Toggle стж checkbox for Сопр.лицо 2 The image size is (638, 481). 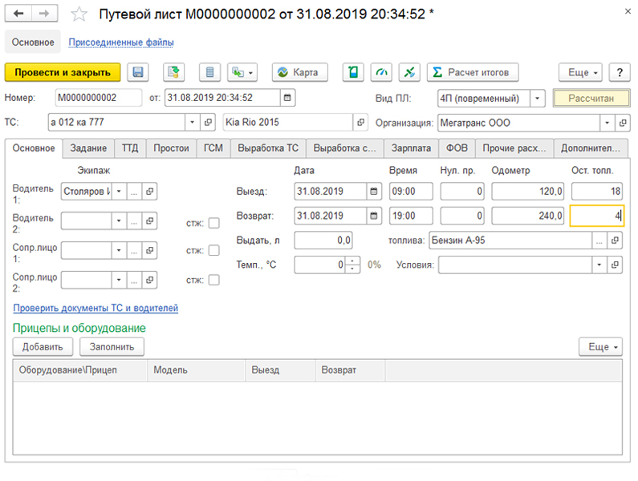point(214,280)
